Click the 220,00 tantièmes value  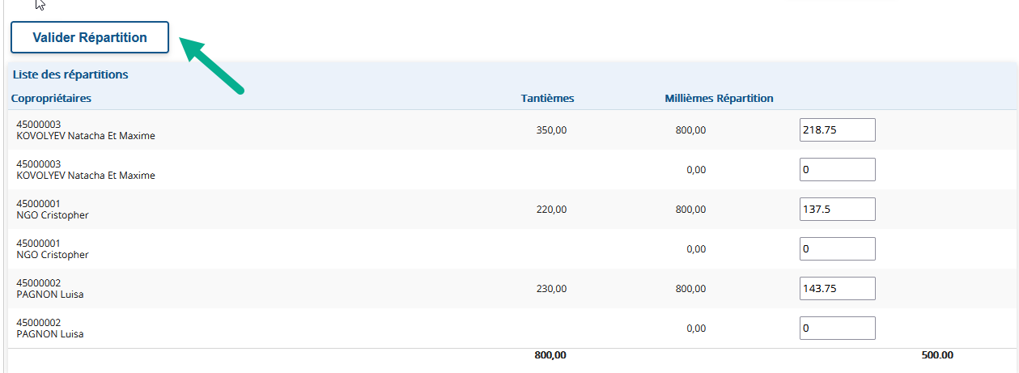[551, 209]
